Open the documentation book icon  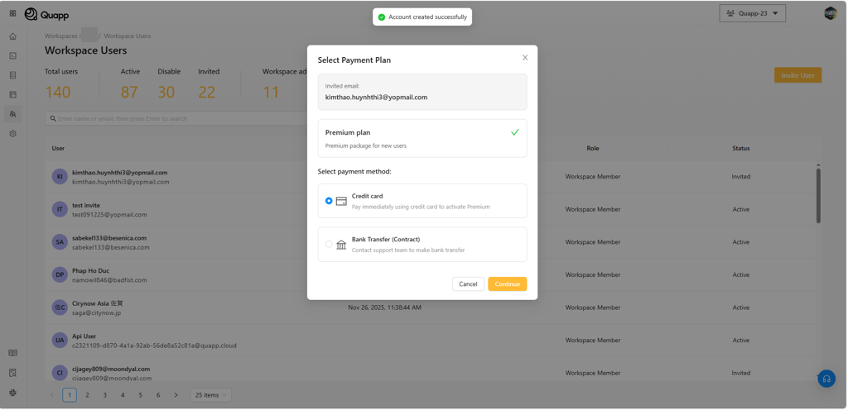13,353
